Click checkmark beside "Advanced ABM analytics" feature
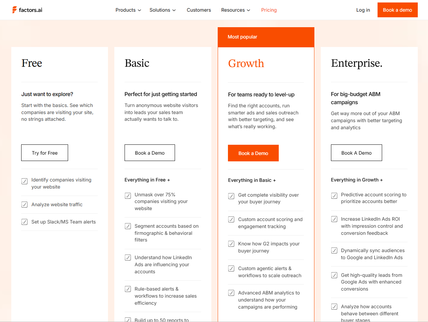The width and height of the screenshot is (428, 322). 231,293
